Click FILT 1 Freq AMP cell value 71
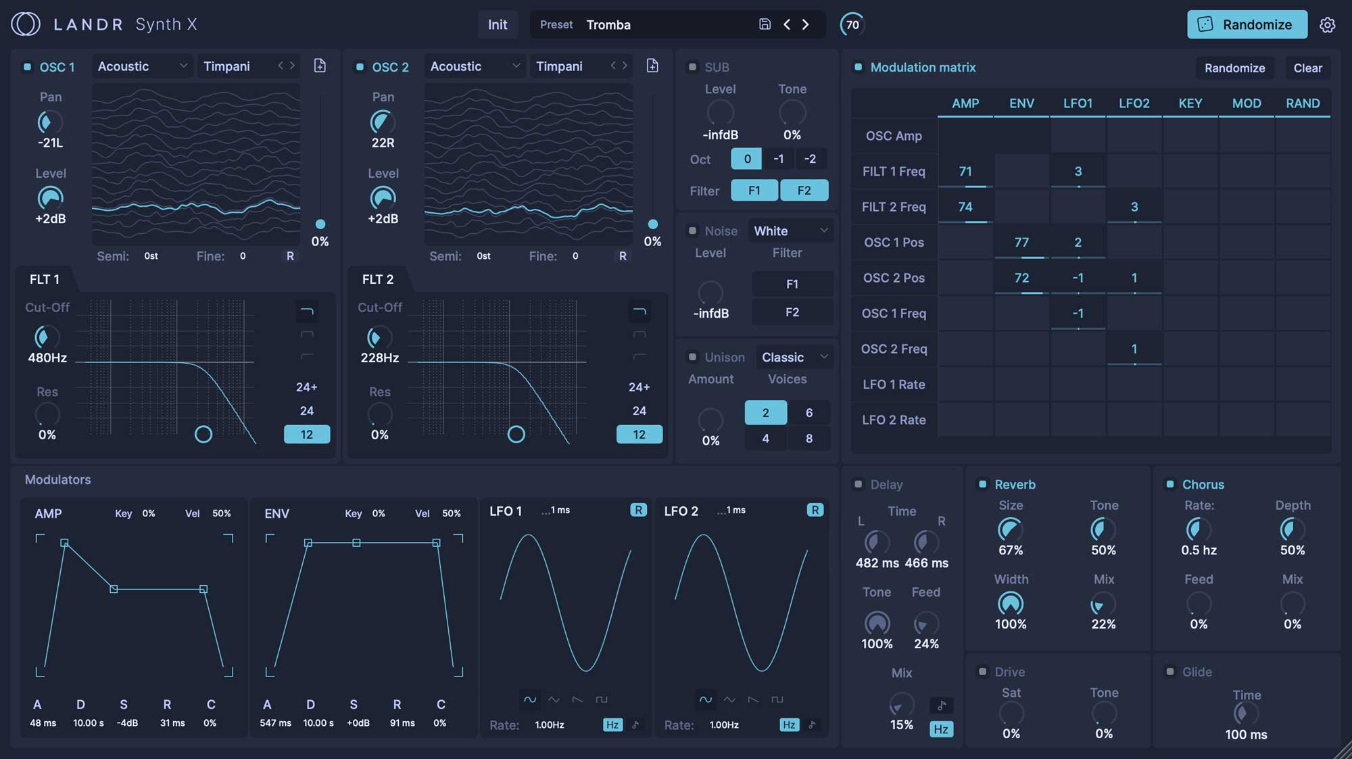 pyautogui.click(x=965, y=171)
